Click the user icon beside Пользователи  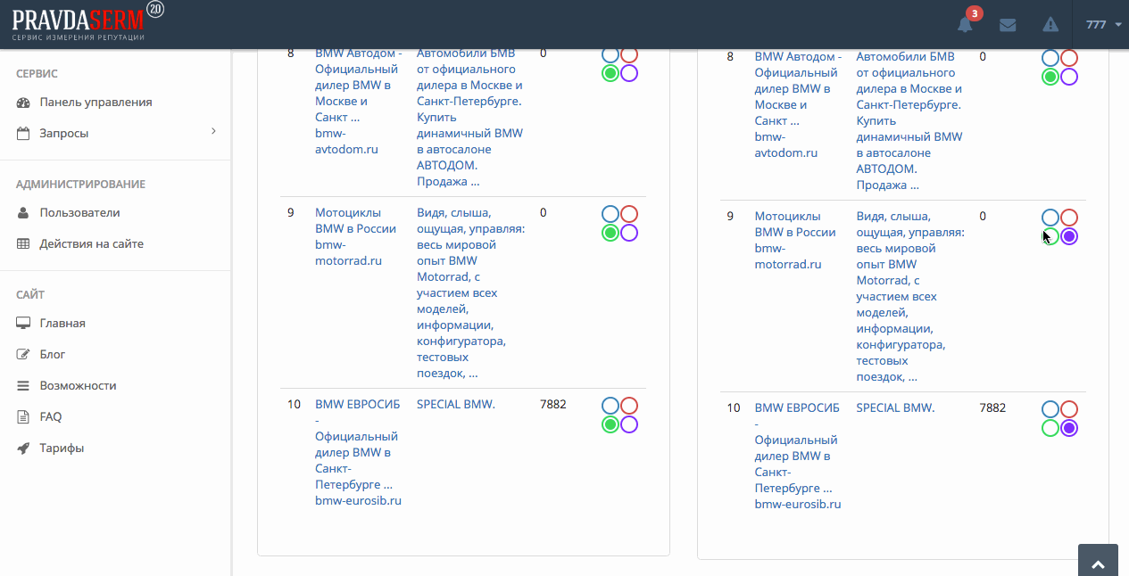[23, 213]
